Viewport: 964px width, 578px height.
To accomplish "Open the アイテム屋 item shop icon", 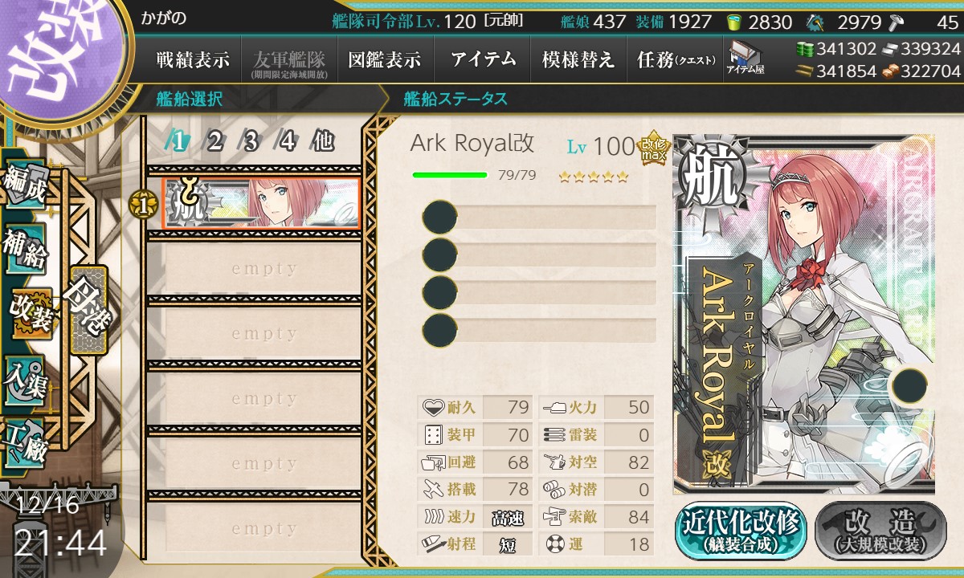I will click(x=745, y=58).
